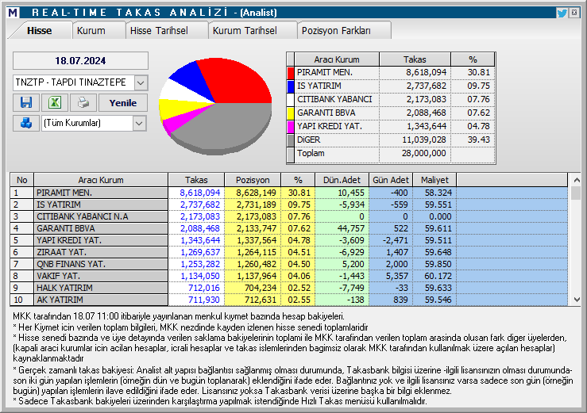The image size is (587, 413).
Task: Click the Yenile refresh button
Action: point(123,103)
